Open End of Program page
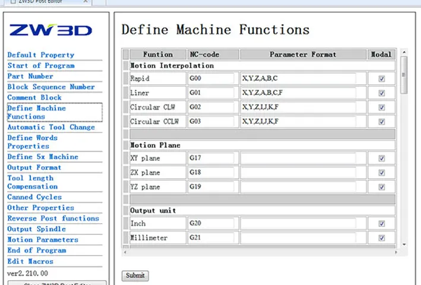The width and height of the screenshot is (421, 285). (36, 251)
